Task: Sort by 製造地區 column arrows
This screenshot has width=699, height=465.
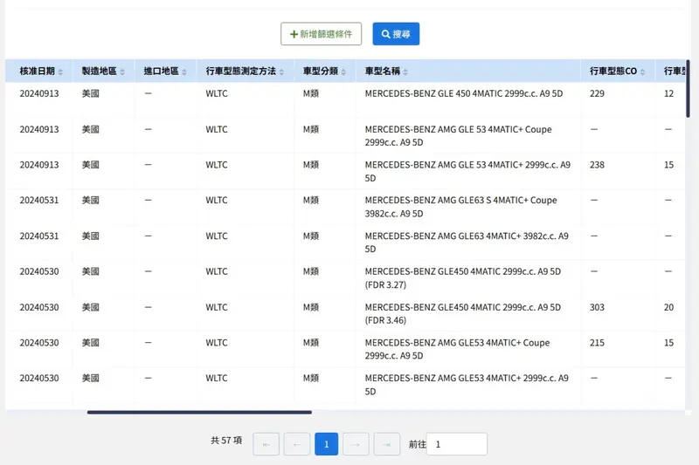Action: (122, 72)
